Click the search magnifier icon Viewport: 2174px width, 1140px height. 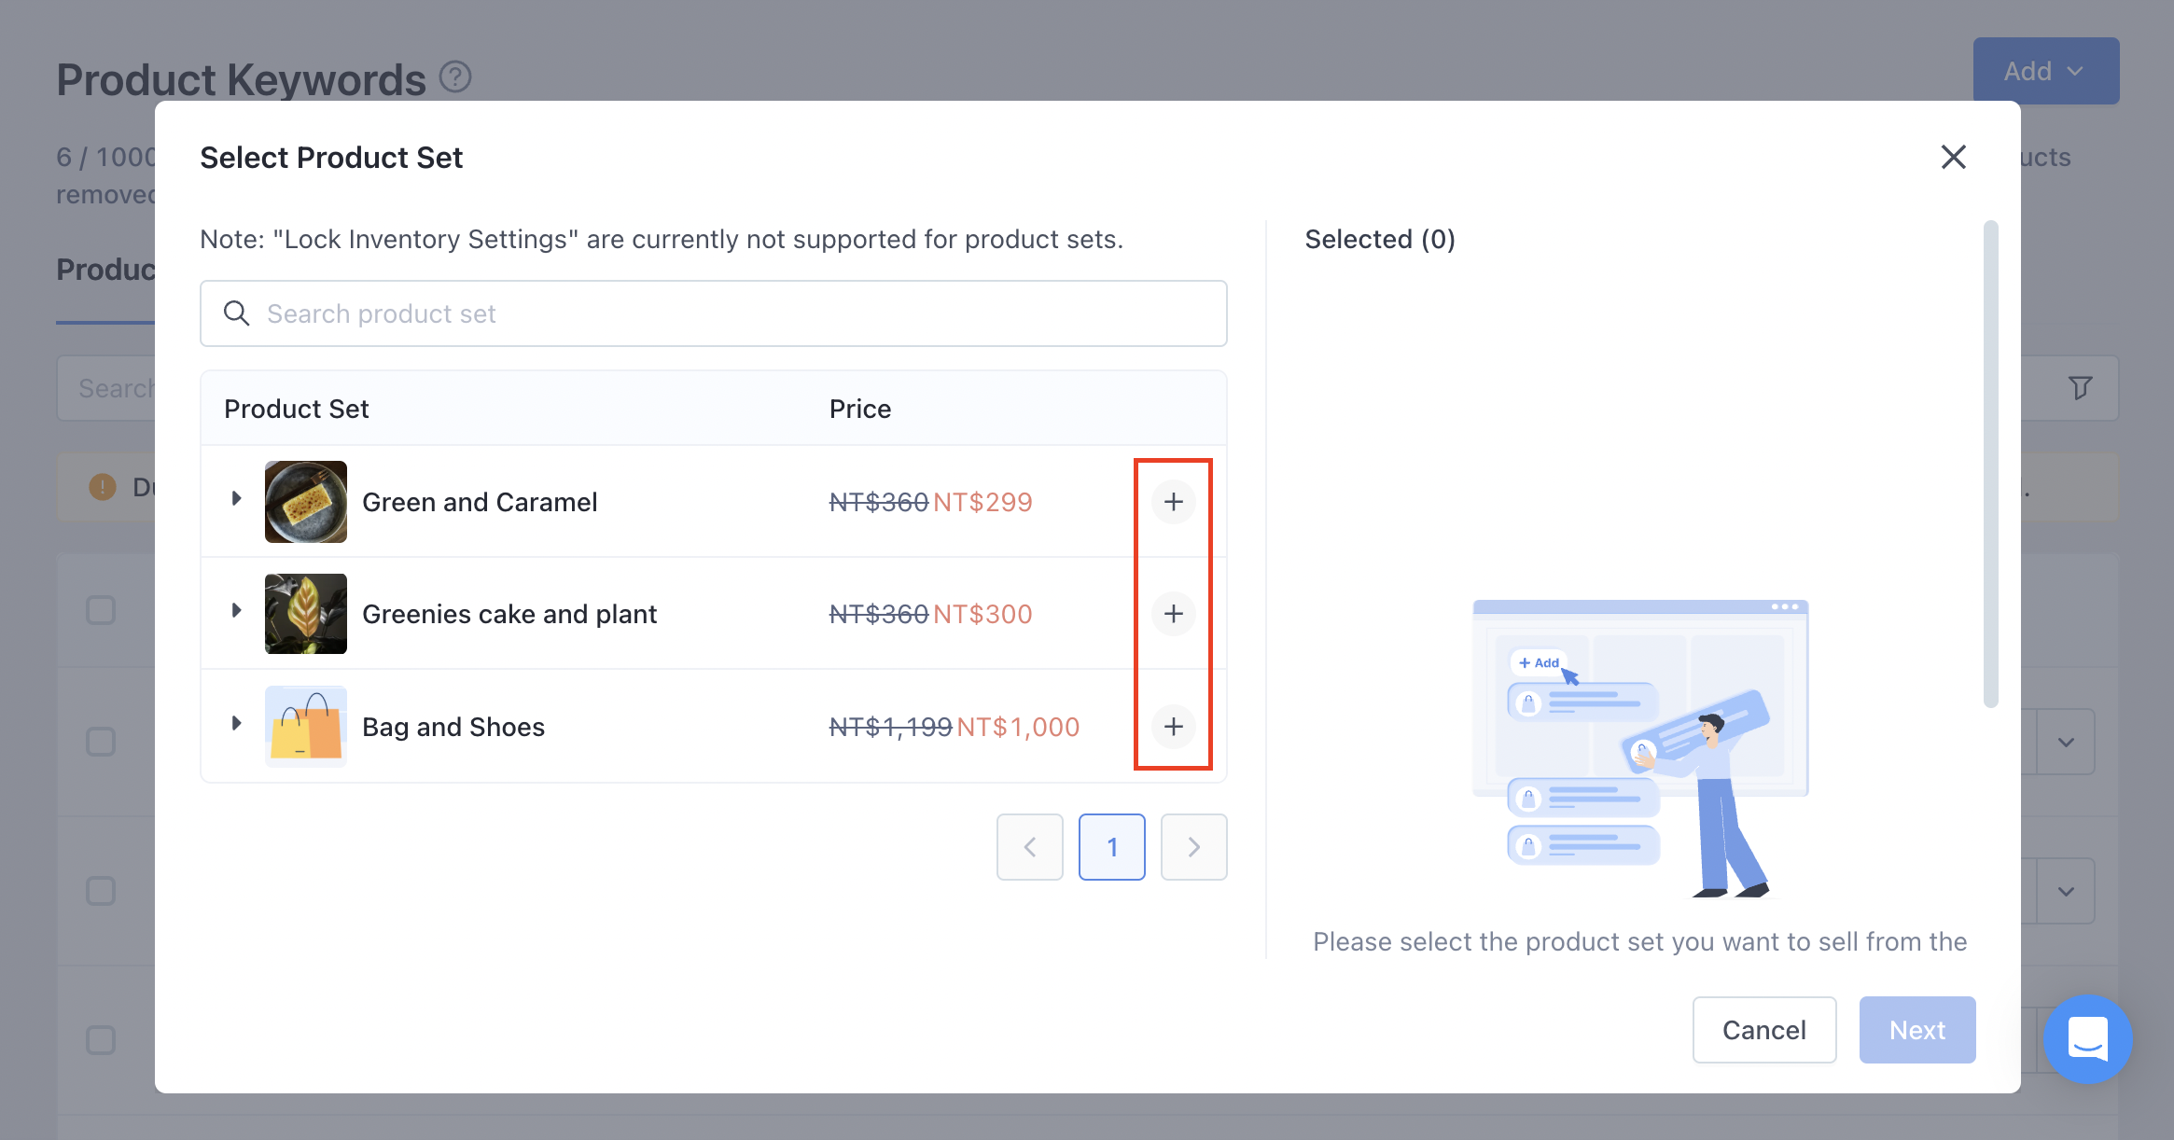point(237,313)
